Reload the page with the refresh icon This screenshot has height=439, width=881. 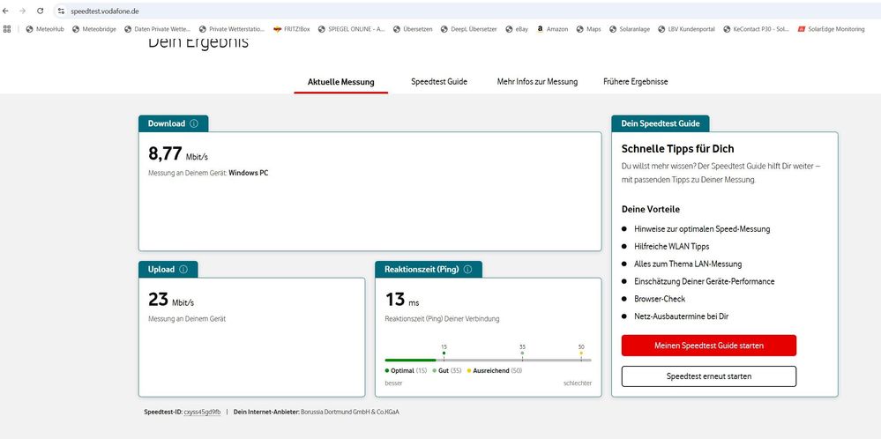[x=40, y=11]
